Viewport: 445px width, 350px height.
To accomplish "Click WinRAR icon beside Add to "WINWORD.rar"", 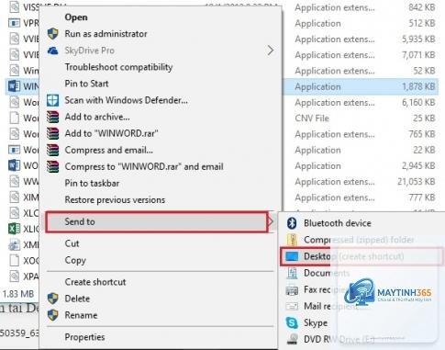I will (52, 133).
